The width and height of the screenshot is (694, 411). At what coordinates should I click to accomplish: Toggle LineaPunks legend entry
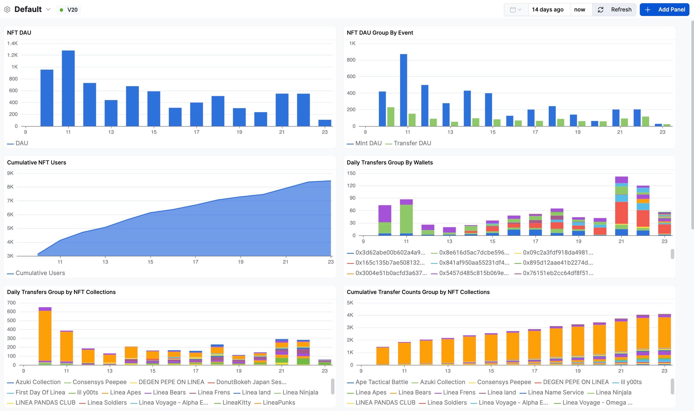pos(275,403)
